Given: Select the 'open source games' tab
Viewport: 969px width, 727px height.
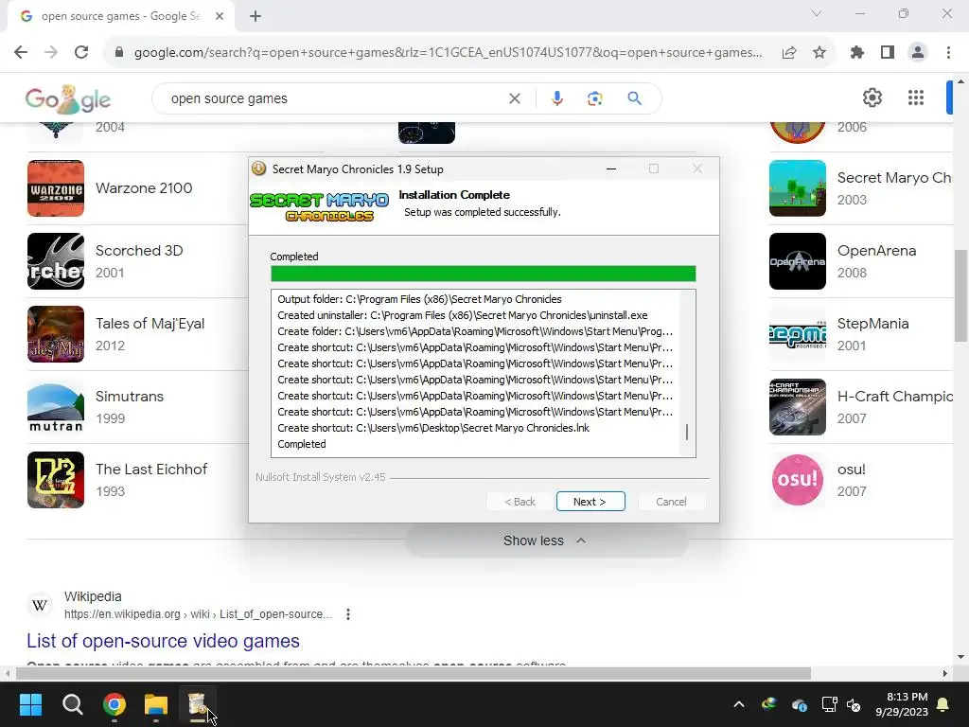Looking at the screenshot, I should [x=121, y=16].
